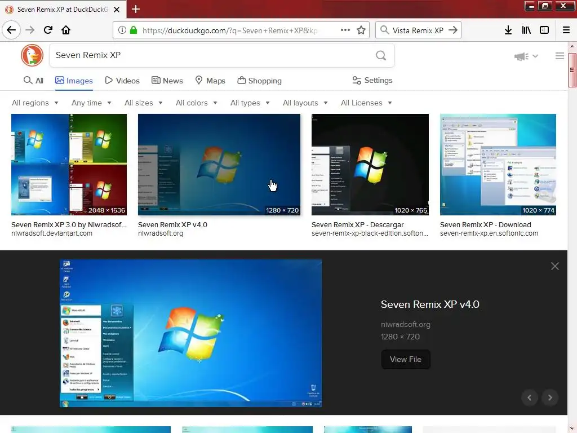Show site information icon in address bar
The height and width of the screenshot is (433, 577).
pyautogui.click(x=122, y=30)
